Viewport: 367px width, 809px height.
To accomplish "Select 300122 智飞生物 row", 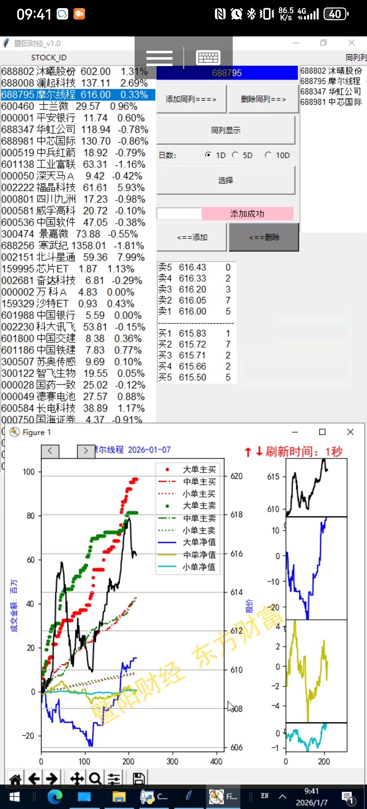I will coord(78,373).
